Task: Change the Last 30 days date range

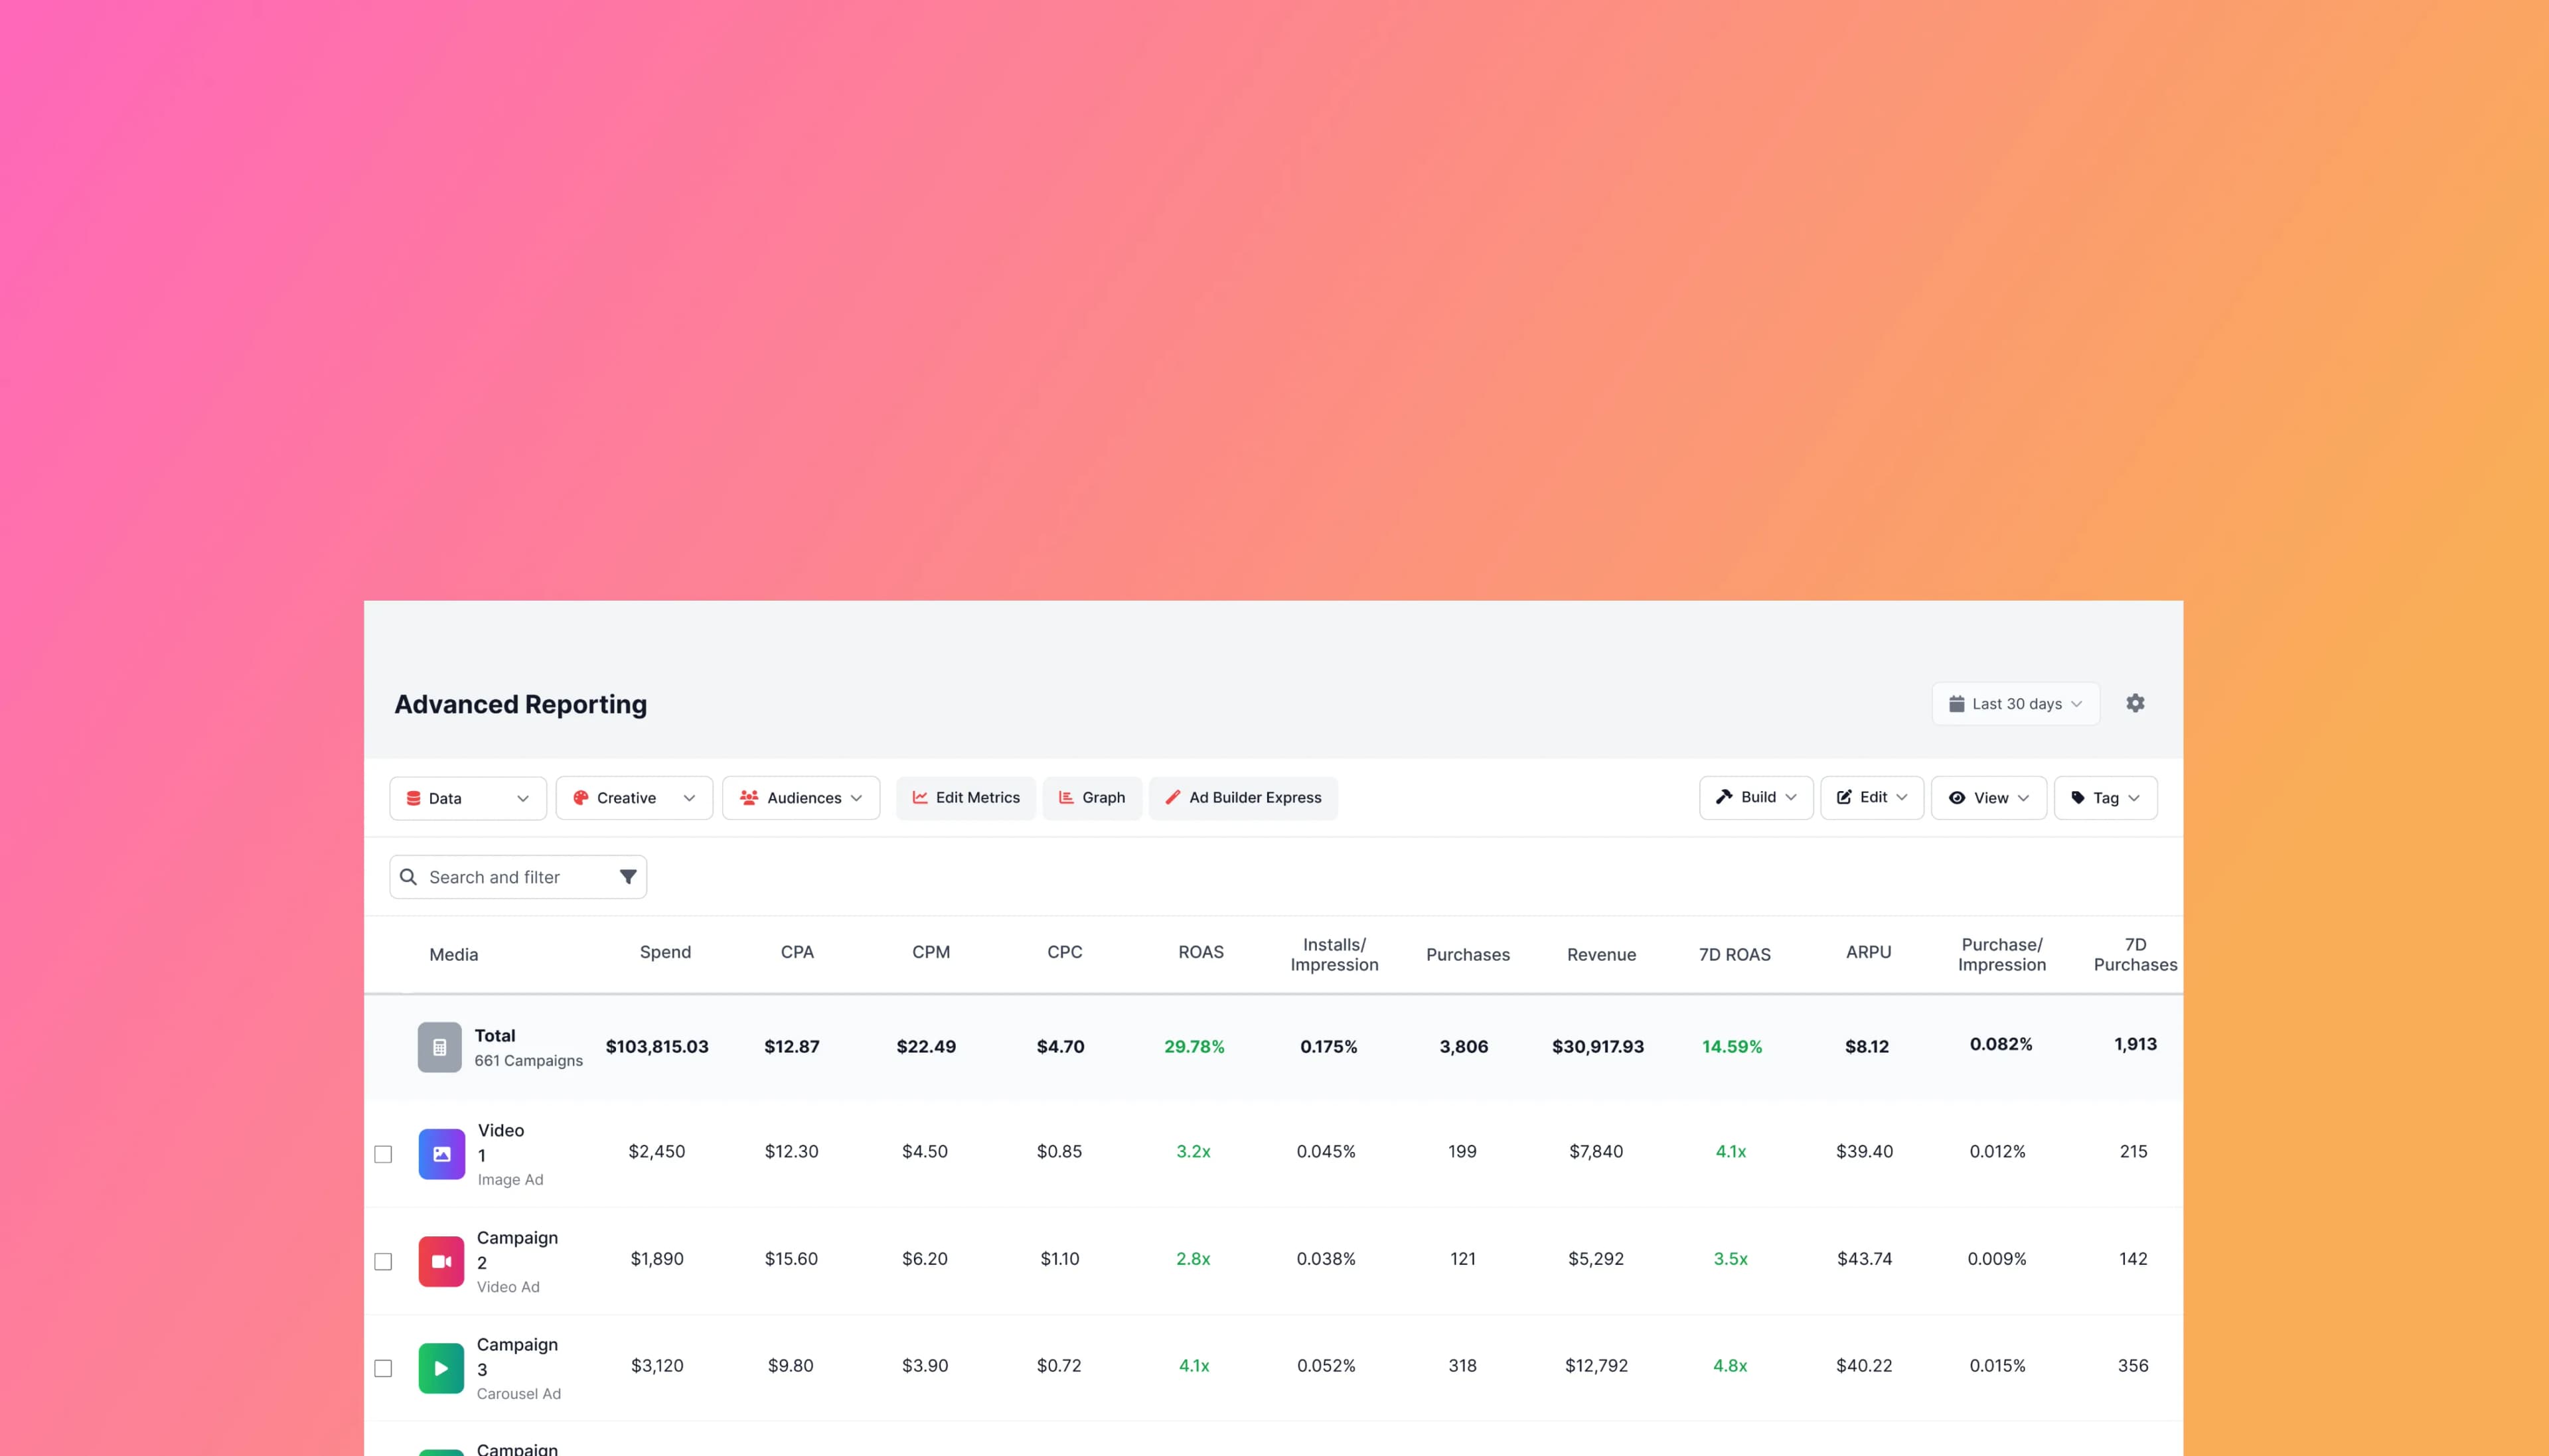Action: coord(2015,703)
